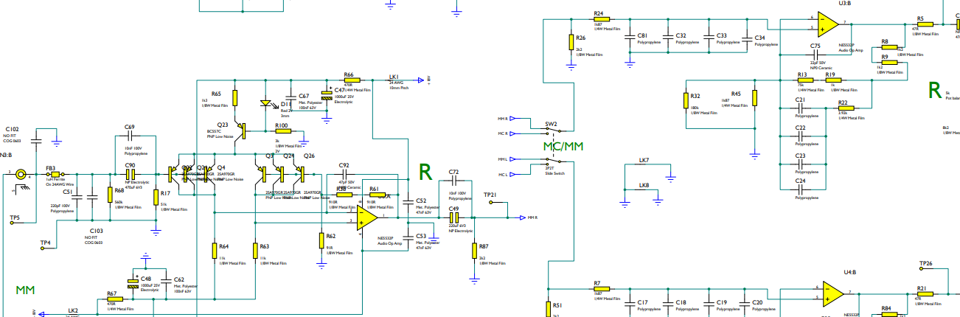Click the R45 resistor symbol
960x317 pixels.
point(754,99)
